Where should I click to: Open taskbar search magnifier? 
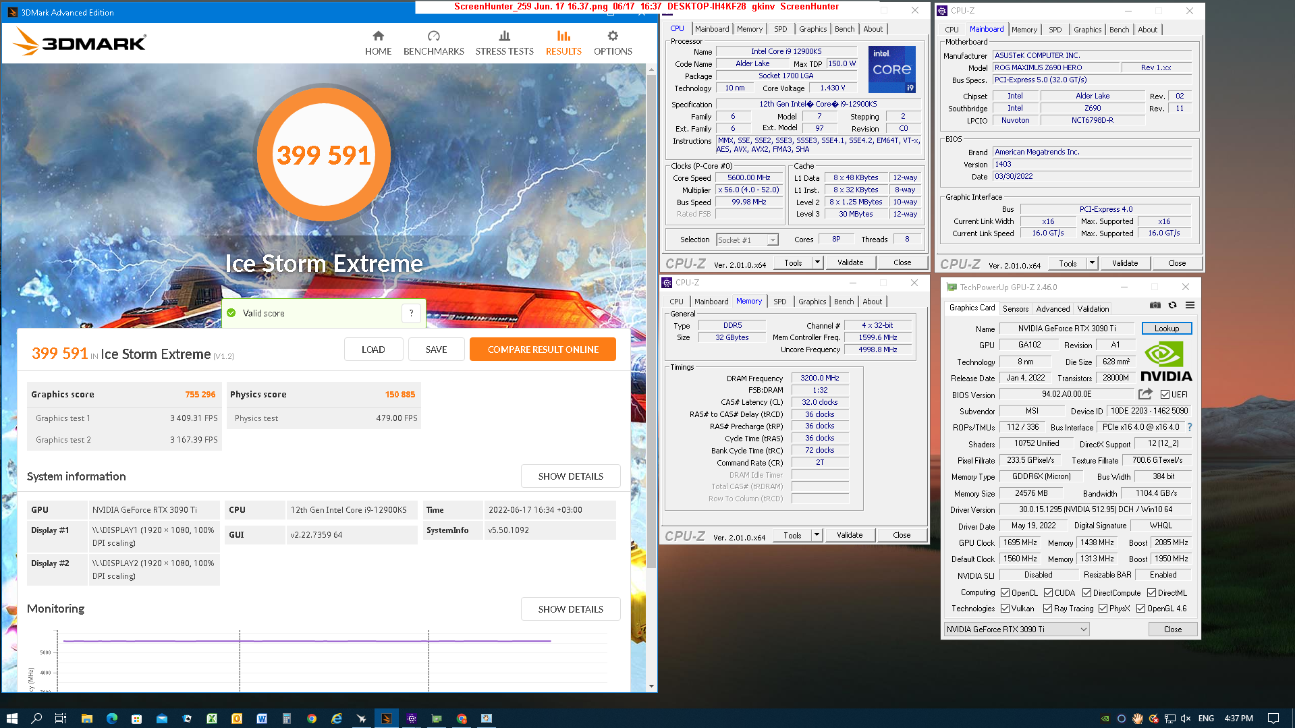(36, 718)
